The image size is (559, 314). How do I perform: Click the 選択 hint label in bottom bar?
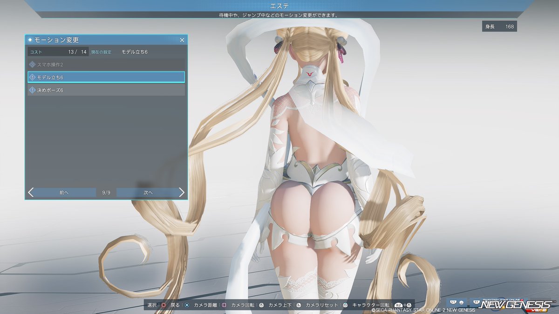152,305
